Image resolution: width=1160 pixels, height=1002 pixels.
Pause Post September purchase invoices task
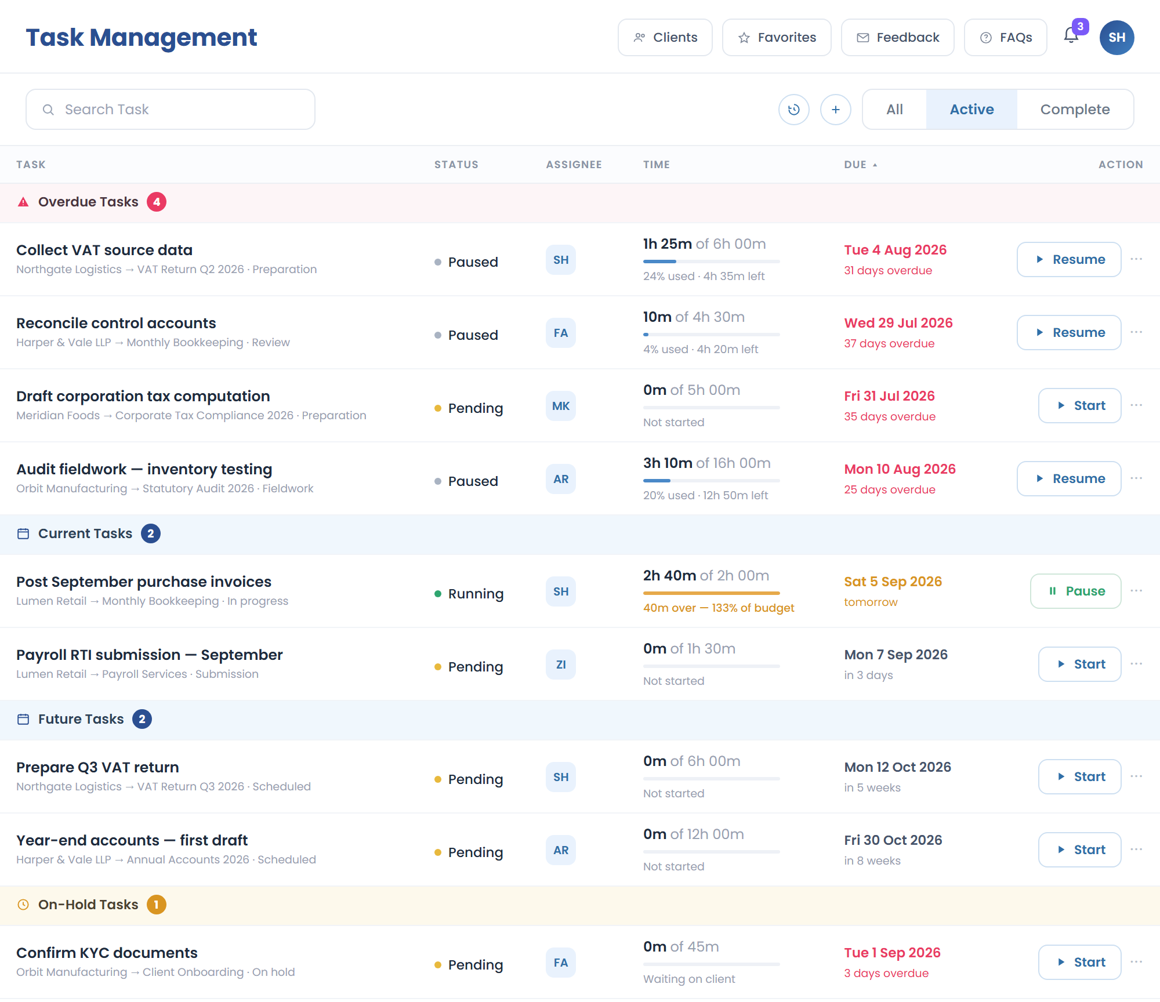pos(1075,591)
